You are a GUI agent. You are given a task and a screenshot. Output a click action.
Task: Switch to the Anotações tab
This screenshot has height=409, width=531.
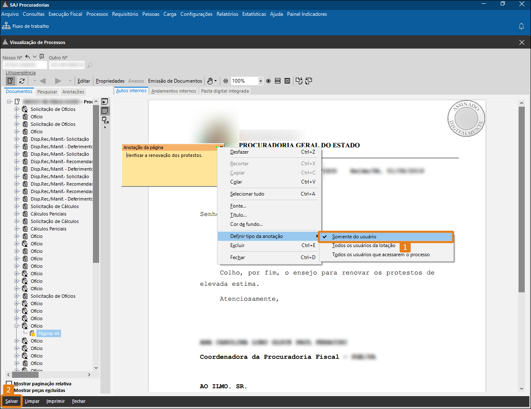click(x=73, y=92)
